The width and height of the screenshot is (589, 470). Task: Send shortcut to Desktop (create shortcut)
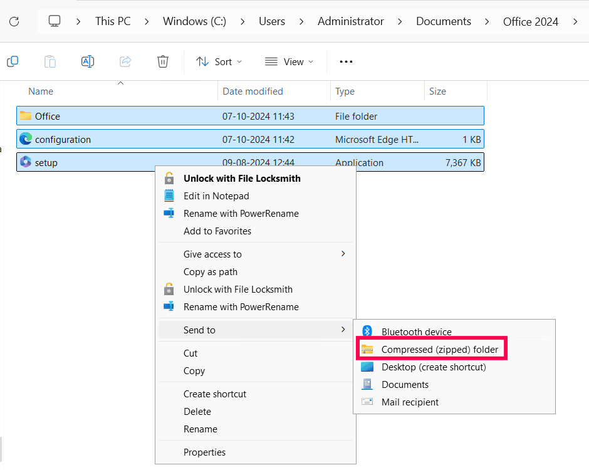(x=434, y=367)
